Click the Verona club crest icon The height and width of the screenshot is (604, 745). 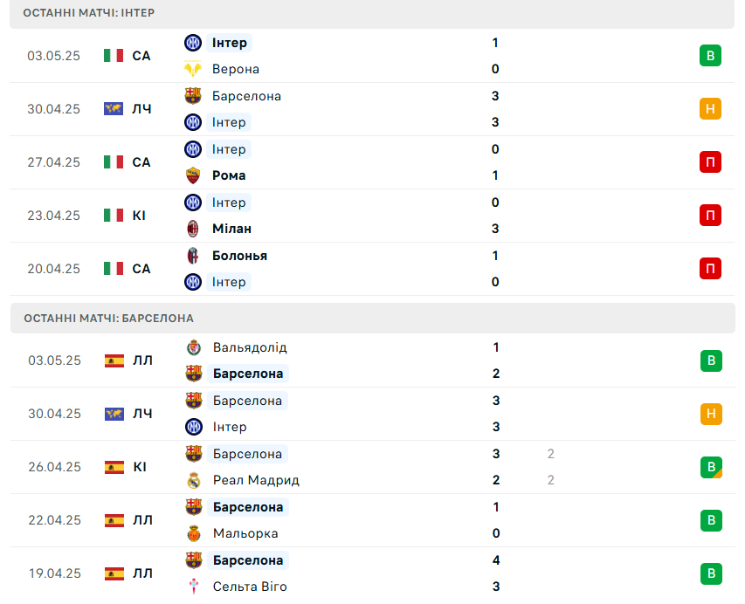(x=193, y=69)
